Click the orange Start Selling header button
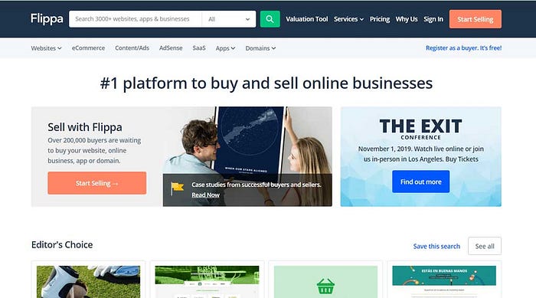This screenshot has height=298, width=536. point(476,19)
